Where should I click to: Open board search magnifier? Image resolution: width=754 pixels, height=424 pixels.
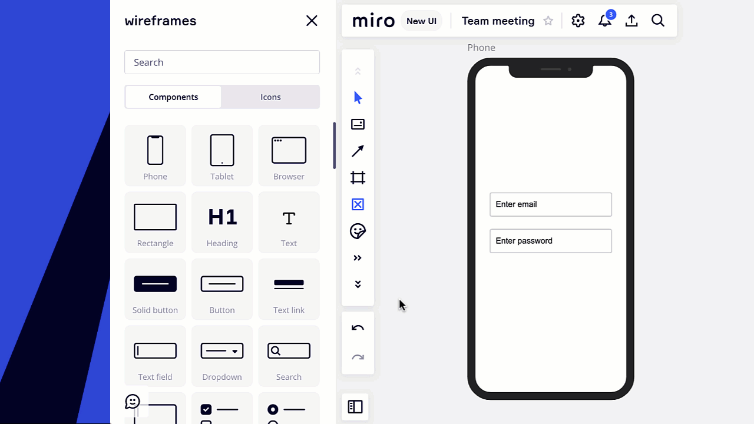click(x=658, y=21)
